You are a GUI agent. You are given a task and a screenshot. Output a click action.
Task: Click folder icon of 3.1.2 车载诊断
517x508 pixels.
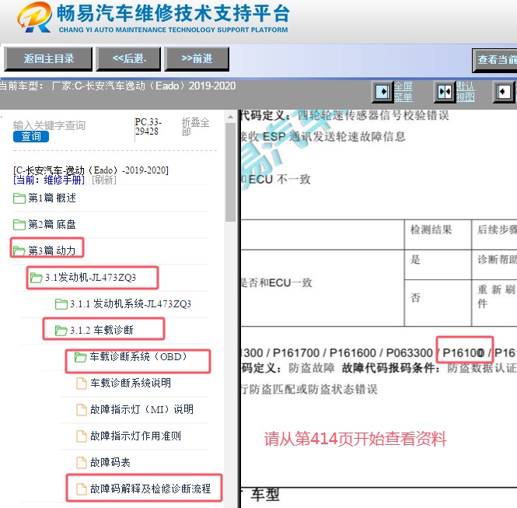(x=61, y=330)
